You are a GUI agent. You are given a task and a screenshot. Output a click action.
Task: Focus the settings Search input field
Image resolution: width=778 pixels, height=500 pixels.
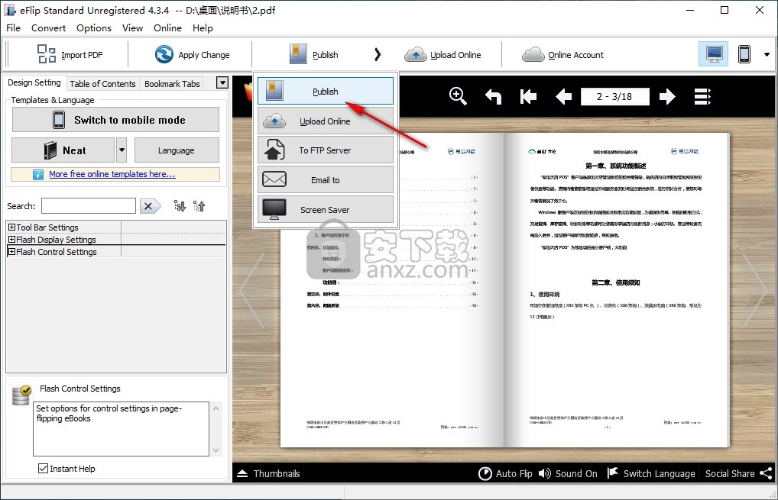click(89, 205)
